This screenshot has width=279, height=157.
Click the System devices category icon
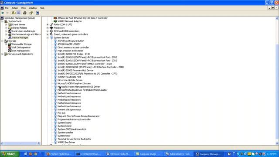pos(51,38)
